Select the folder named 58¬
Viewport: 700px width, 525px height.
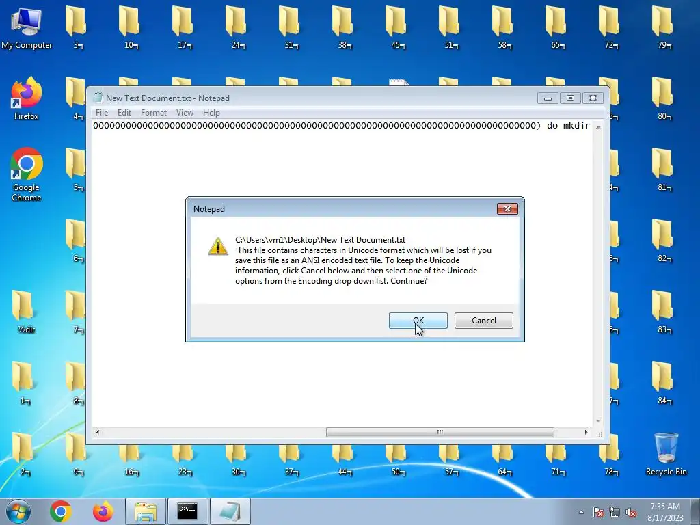pyautogui.click(x=504, y=27)
